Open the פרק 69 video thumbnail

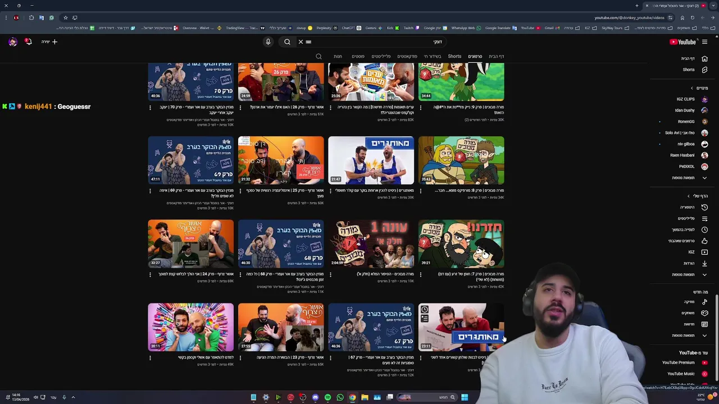click(x=191, y=160)
